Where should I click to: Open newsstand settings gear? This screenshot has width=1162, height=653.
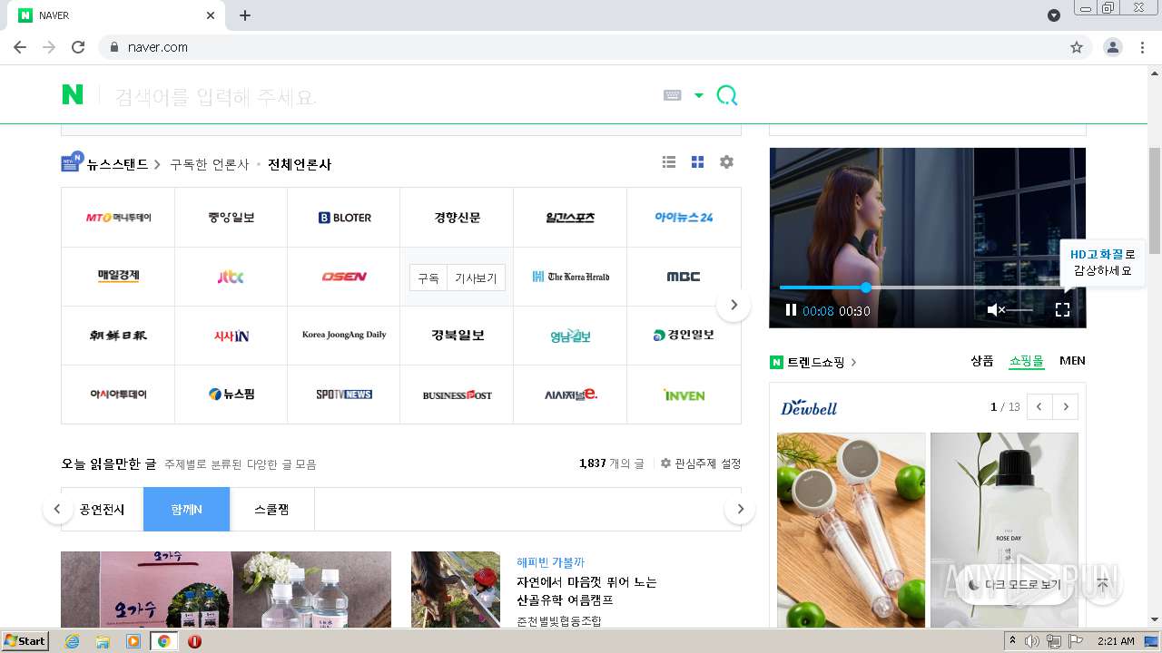point(726,162)
